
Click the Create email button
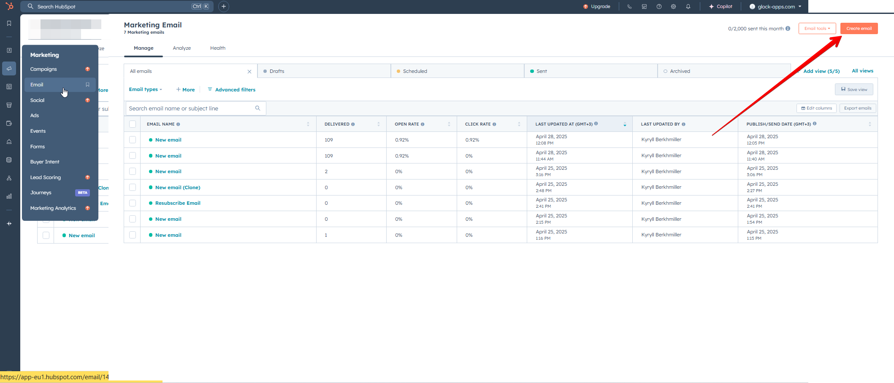click(859, 29)
